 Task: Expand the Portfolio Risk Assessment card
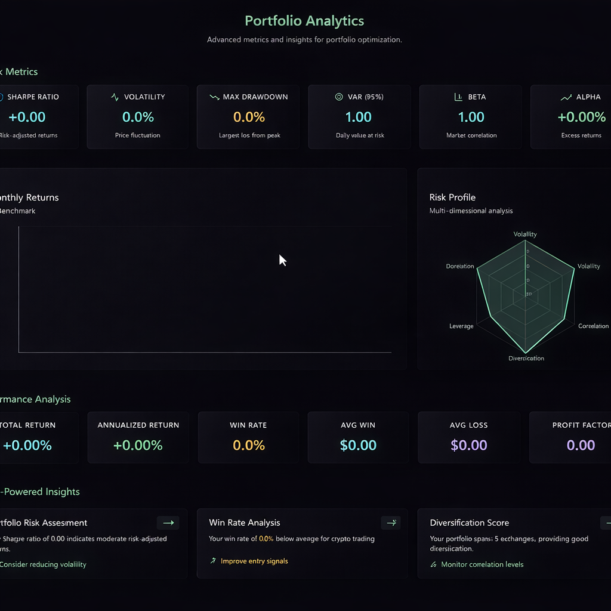pos(168,523)
